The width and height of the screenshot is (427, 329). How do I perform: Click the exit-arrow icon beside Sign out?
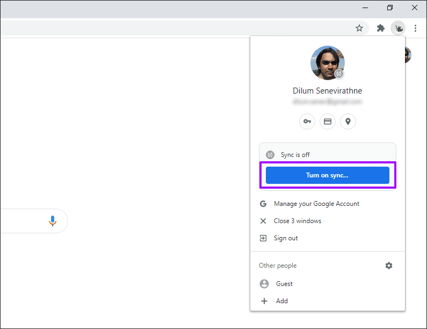(x=263, y=238)
